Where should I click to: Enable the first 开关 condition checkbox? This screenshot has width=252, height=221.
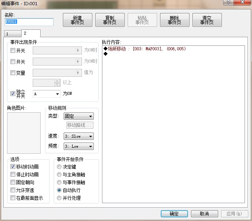click(x=13, y=51)
